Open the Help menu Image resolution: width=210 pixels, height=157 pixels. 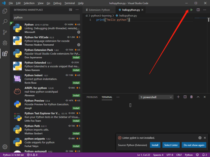pyautogui.click(x=81, y=3)
